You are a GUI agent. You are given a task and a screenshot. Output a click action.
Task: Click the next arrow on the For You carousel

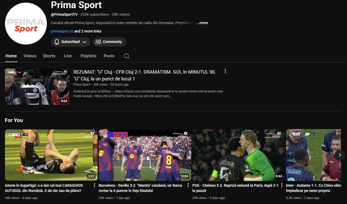click(x=340, y=155)
